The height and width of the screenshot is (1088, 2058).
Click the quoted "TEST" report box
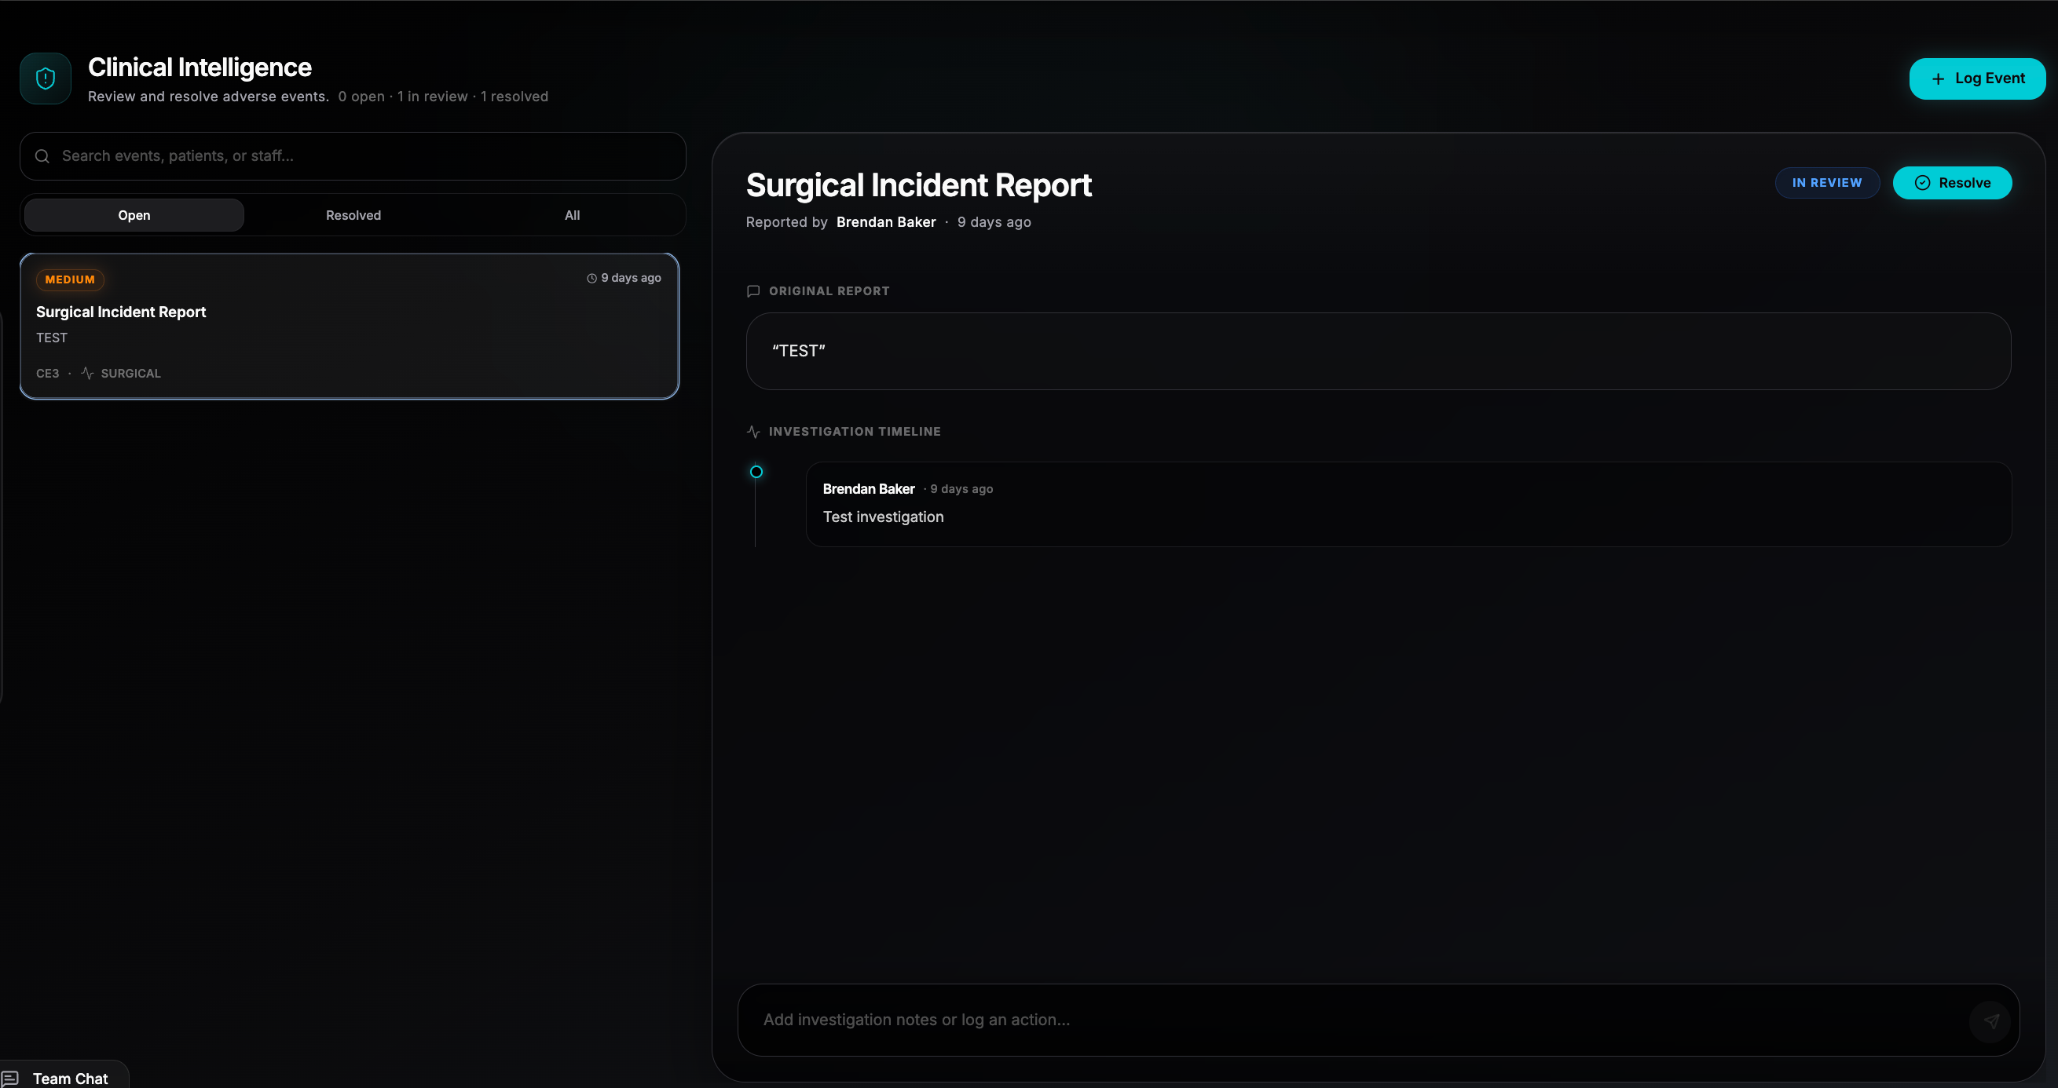click(x=1378, y=351)
